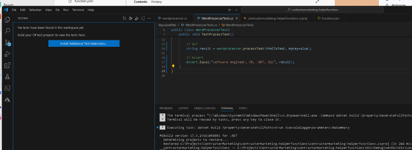Viewport: 412px width, 150px height.
Task: Open the Ports panel tab
Action: tap(243, 108)
